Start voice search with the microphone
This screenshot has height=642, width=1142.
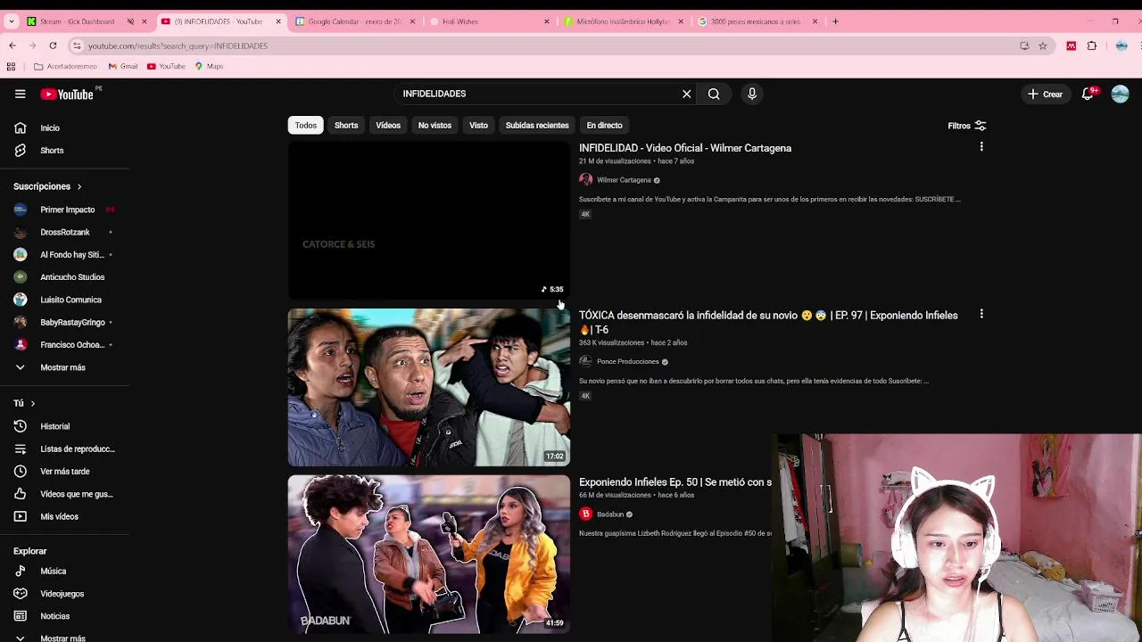752,94
